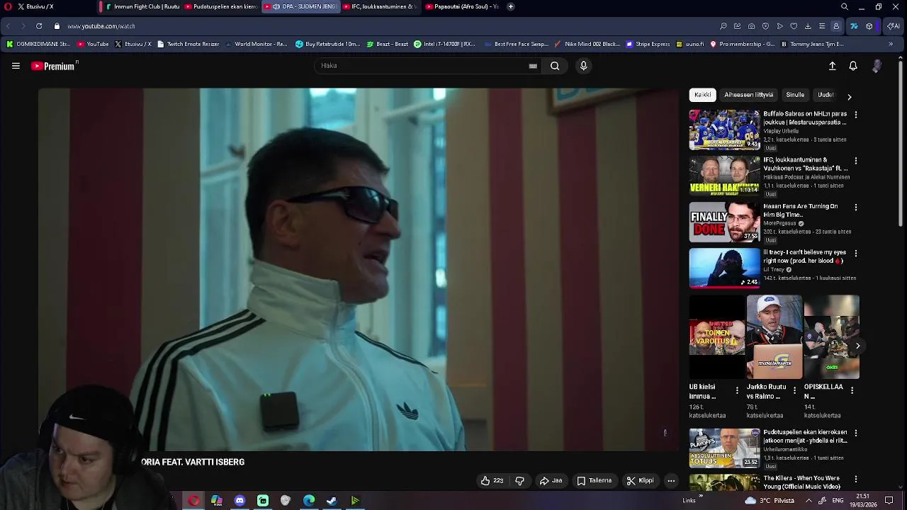The height and width of the screenshot is (510, 907).
Task: Open the YouTube upload/create button
Action: coord(833,66)
